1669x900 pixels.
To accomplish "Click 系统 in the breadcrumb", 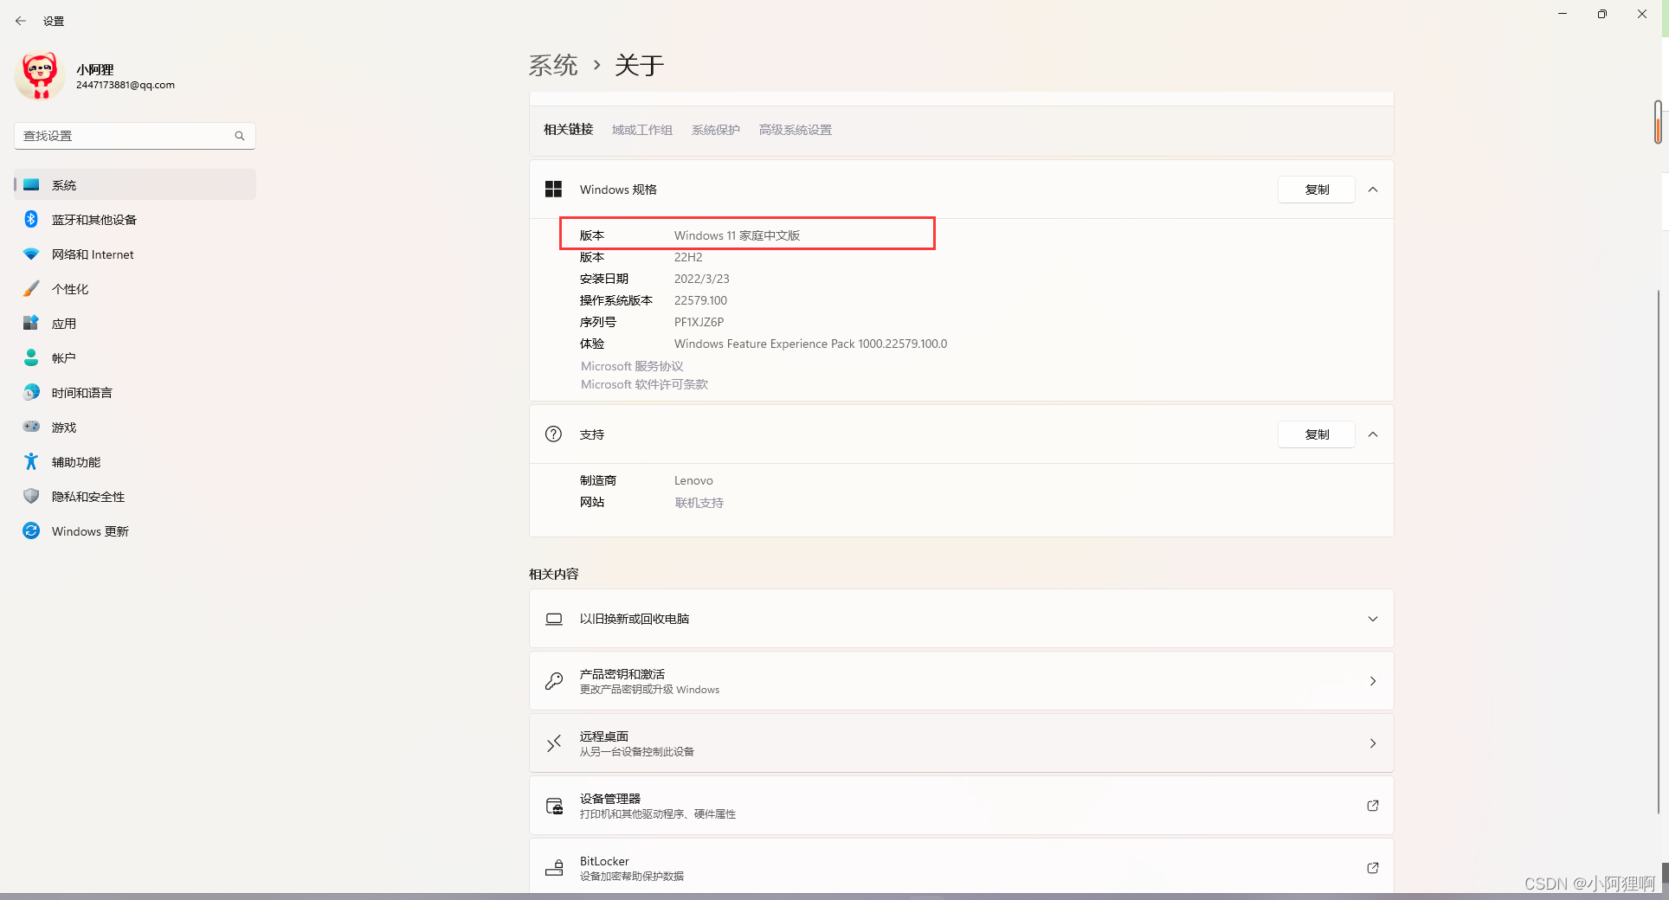I will tap(553, 65).
